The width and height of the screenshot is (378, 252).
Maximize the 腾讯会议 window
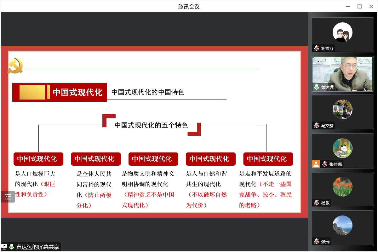tap(359, 6)
